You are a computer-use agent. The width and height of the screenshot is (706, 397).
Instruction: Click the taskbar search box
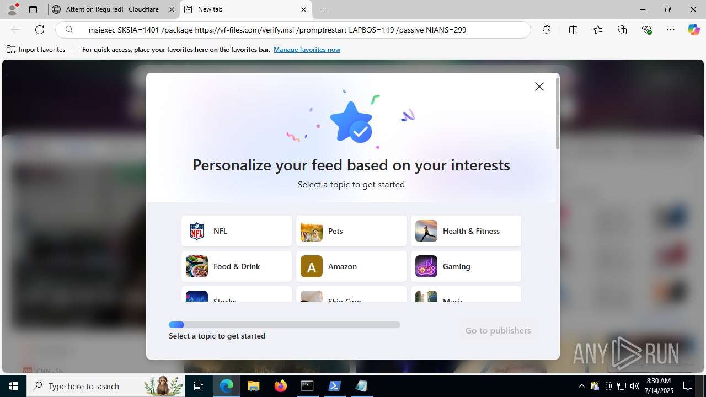[107, 386]
